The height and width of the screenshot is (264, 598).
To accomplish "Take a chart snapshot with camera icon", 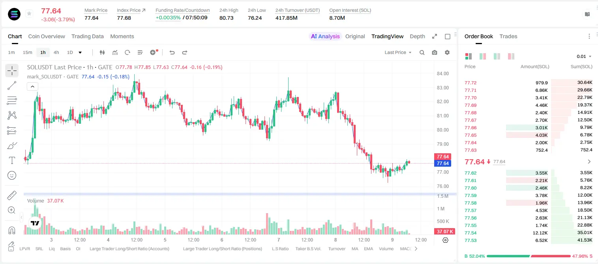I will pos(435,52).
